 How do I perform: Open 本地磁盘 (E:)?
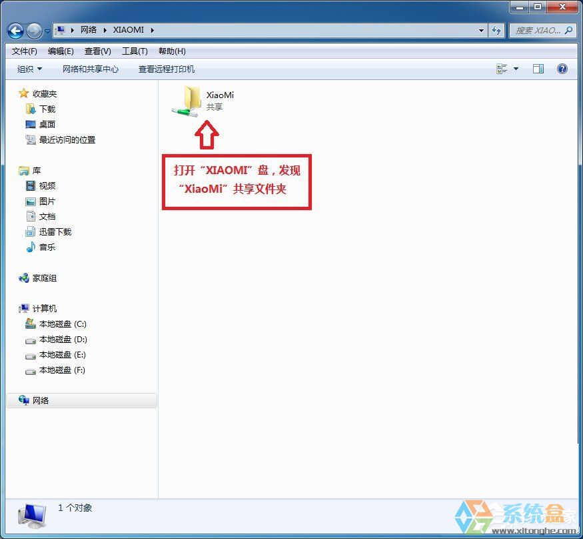(63, 355)
